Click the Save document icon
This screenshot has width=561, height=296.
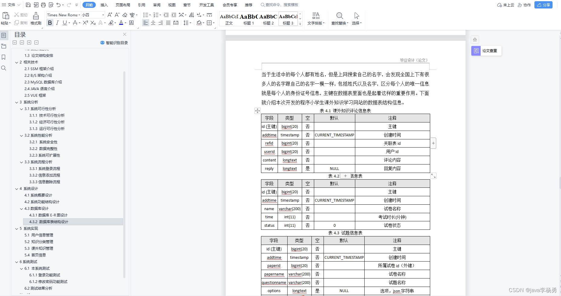coord(28,5)
